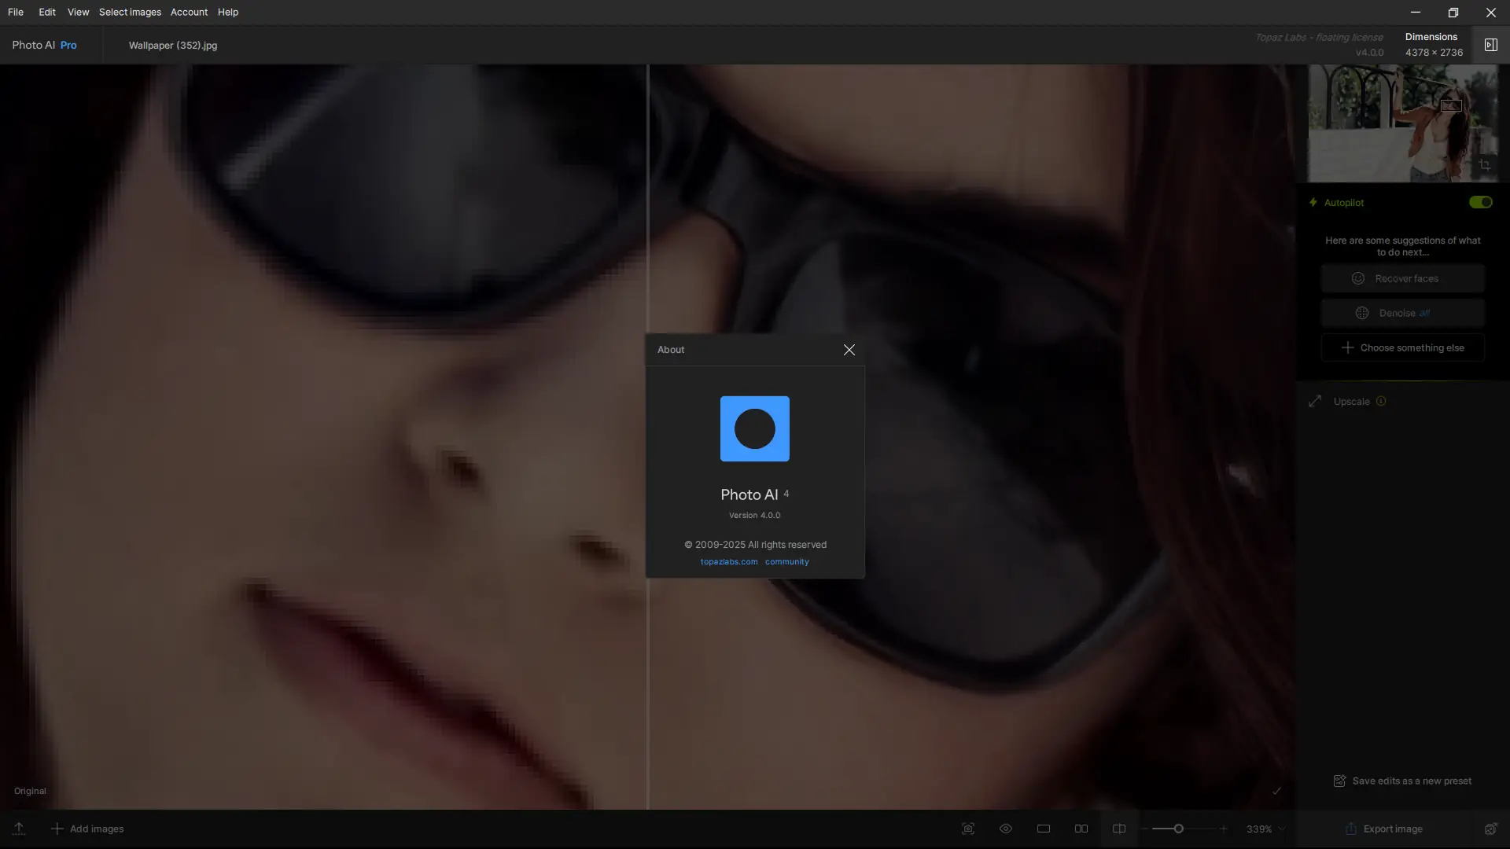Open the 339% zoom level dropdown
The height and width of the screenshot is (849, 1510).
tap(1265, 829)
